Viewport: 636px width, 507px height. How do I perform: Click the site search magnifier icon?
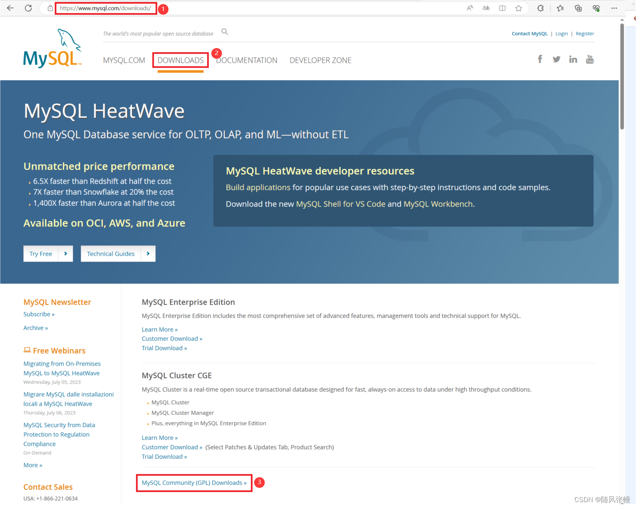pos(224,32)
